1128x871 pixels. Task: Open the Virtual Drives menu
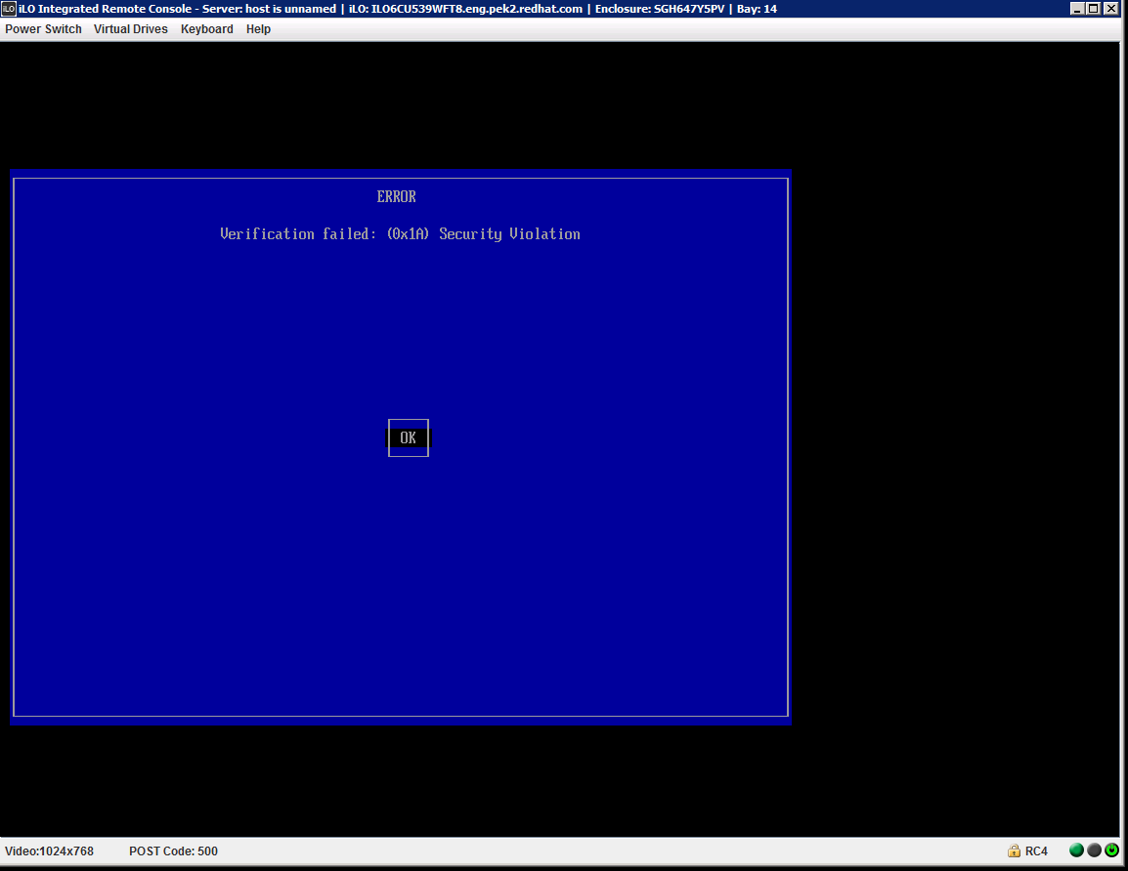coord(131,29)
